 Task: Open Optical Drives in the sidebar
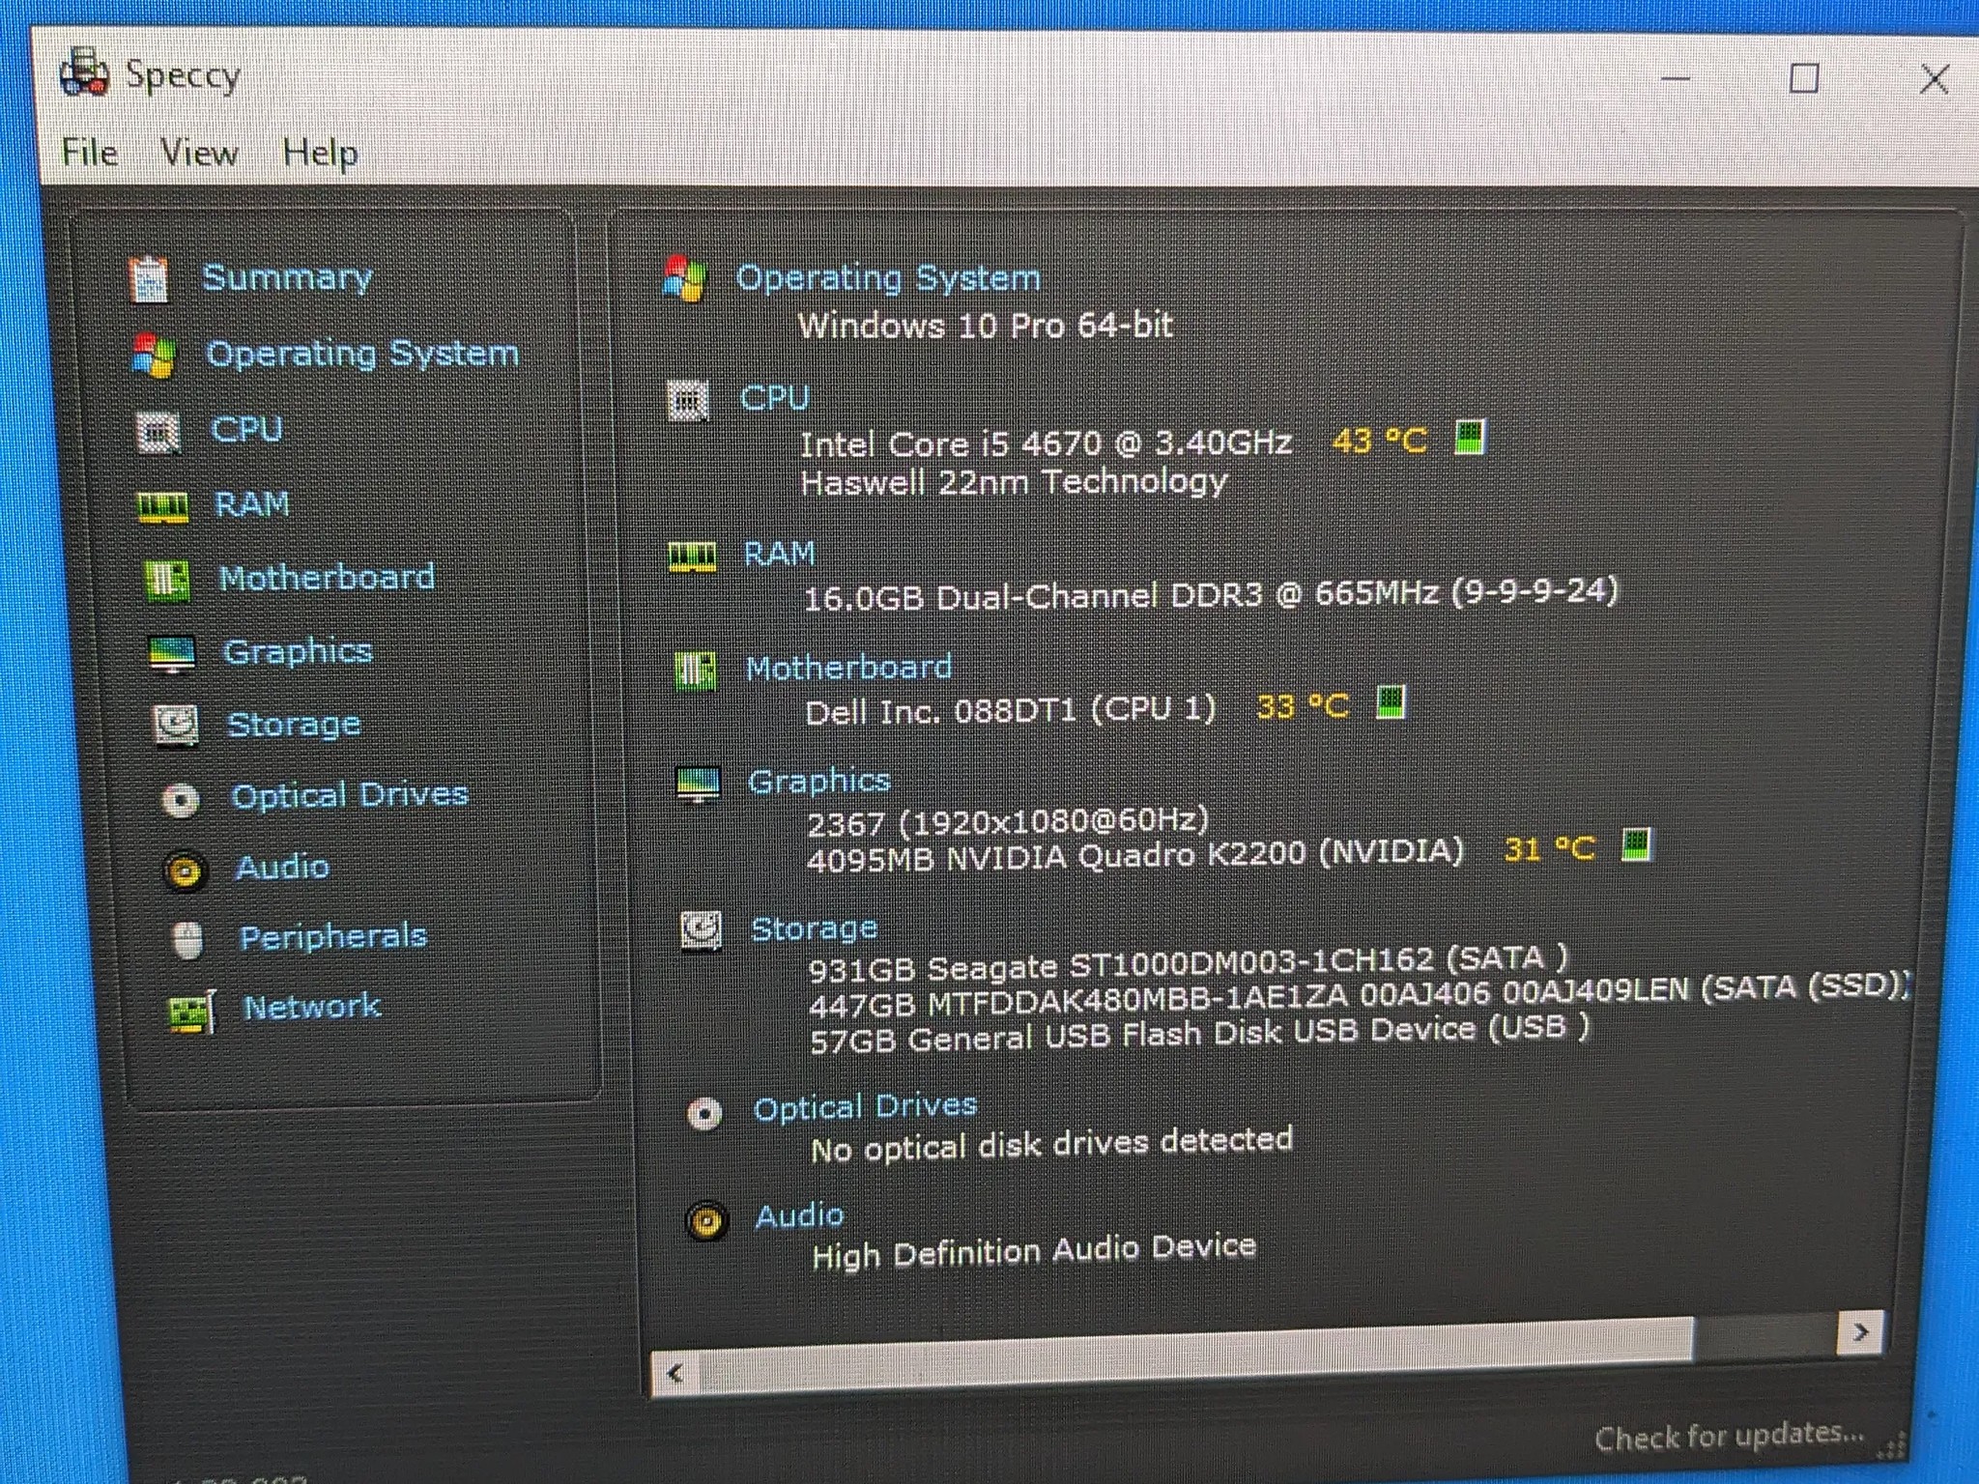tap(350, 795)
